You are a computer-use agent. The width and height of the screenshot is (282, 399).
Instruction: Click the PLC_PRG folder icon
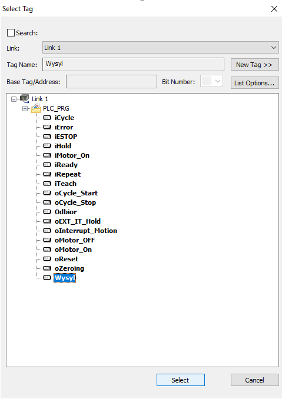(36, 108)
